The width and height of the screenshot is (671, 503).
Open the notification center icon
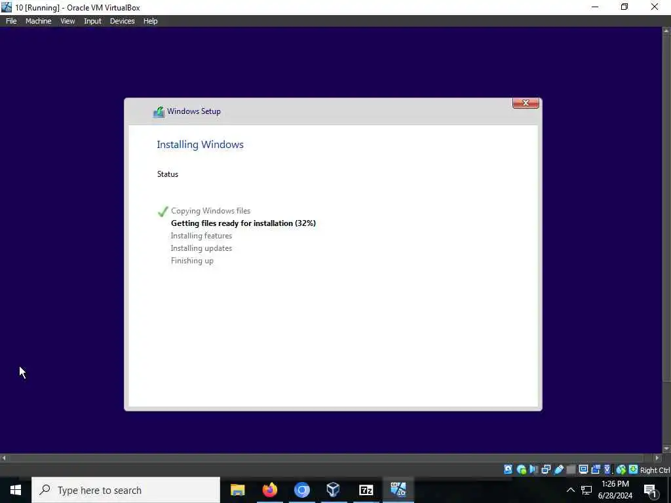pos(651,491)
